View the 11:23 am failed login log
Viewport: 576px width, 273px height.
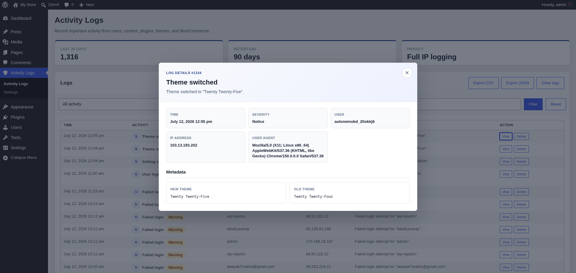(x=506, y=192)
